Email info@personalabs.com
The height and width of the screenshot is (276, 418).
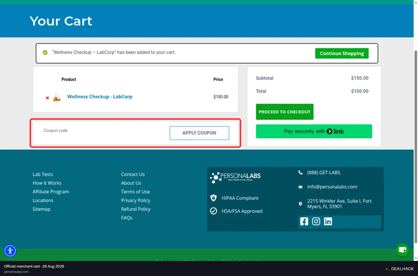332,187
